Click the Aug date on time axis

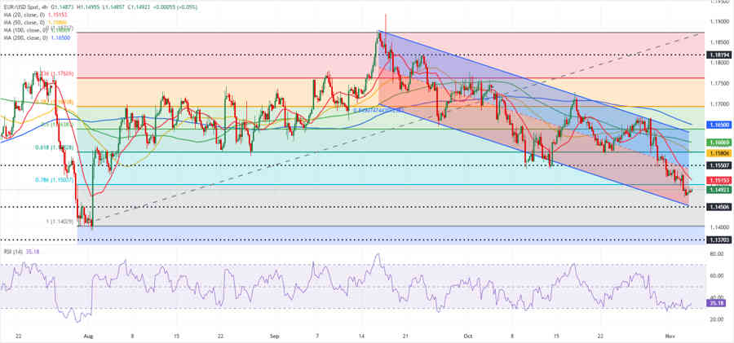(87, 335)
